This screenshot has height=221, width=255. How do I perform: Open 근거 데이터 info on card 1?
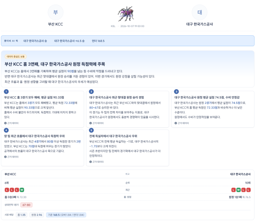point(11,123)
